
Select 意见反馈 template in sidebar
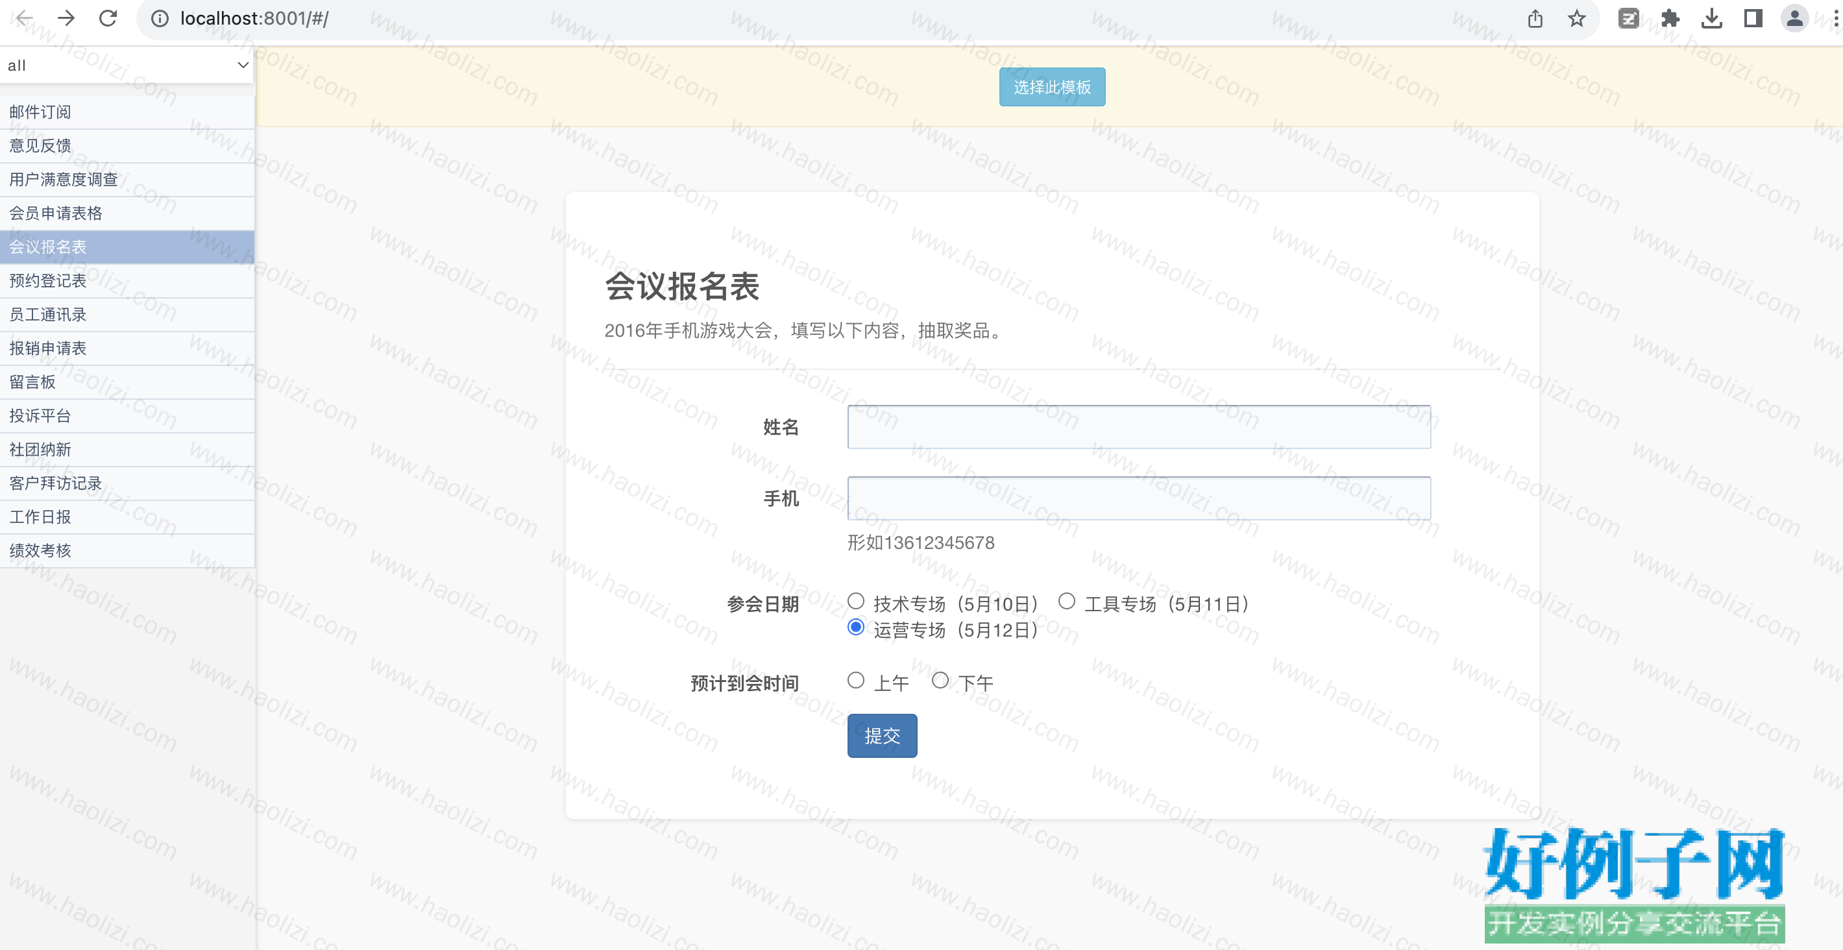pos(127,146)
